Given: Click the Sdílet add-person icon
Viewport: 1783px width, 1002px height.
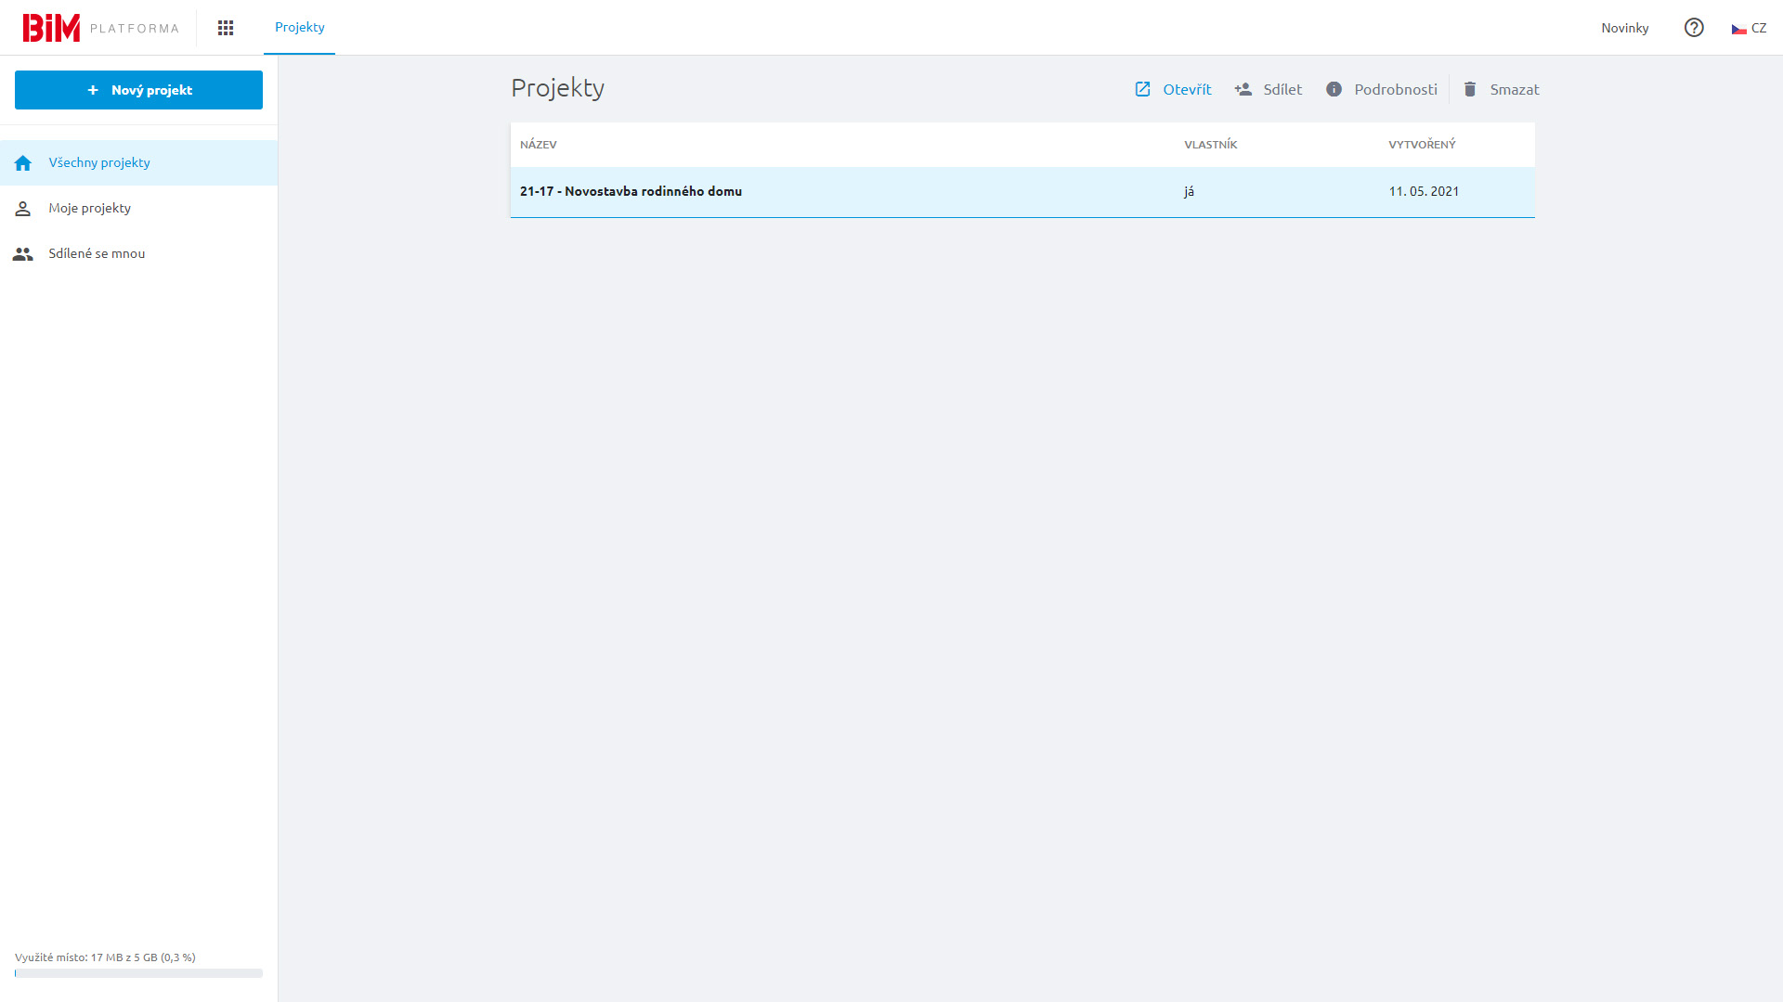Looking at the screenshot, I should (1243, 89).
